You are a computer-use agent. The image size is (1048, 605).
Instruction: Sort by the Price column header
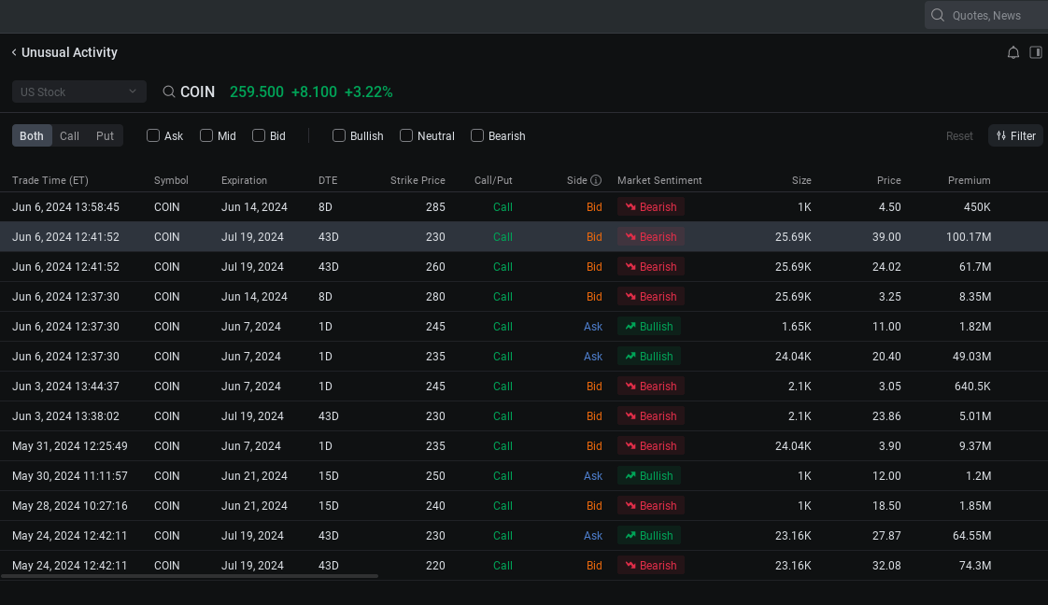[889, 180]
